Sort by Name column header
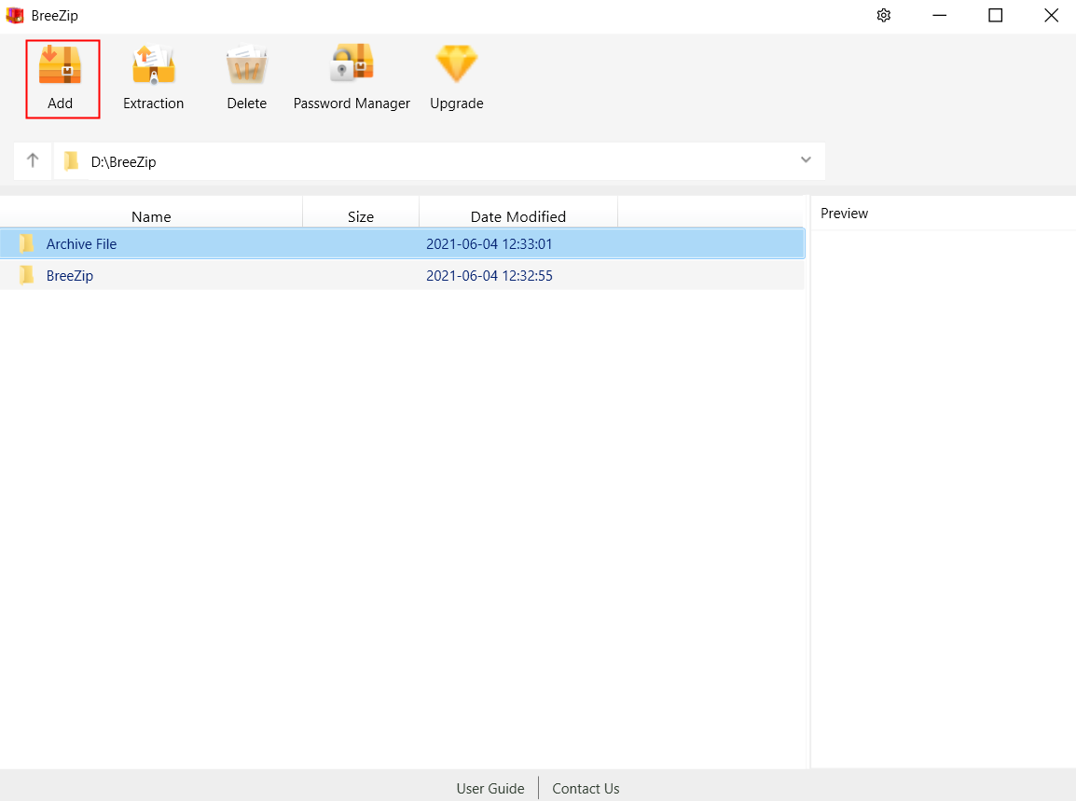The width and height of the screenshot is (1076, 801). [x=151, y=217]
